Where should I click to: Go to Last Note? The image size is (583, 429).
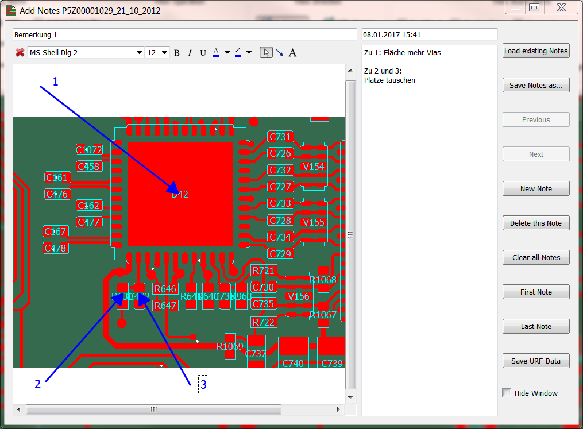coord(536,326)
